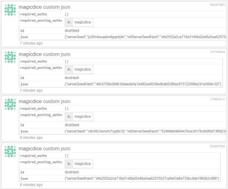Open transaction ID 0e3e79d7

coord(217,5)
